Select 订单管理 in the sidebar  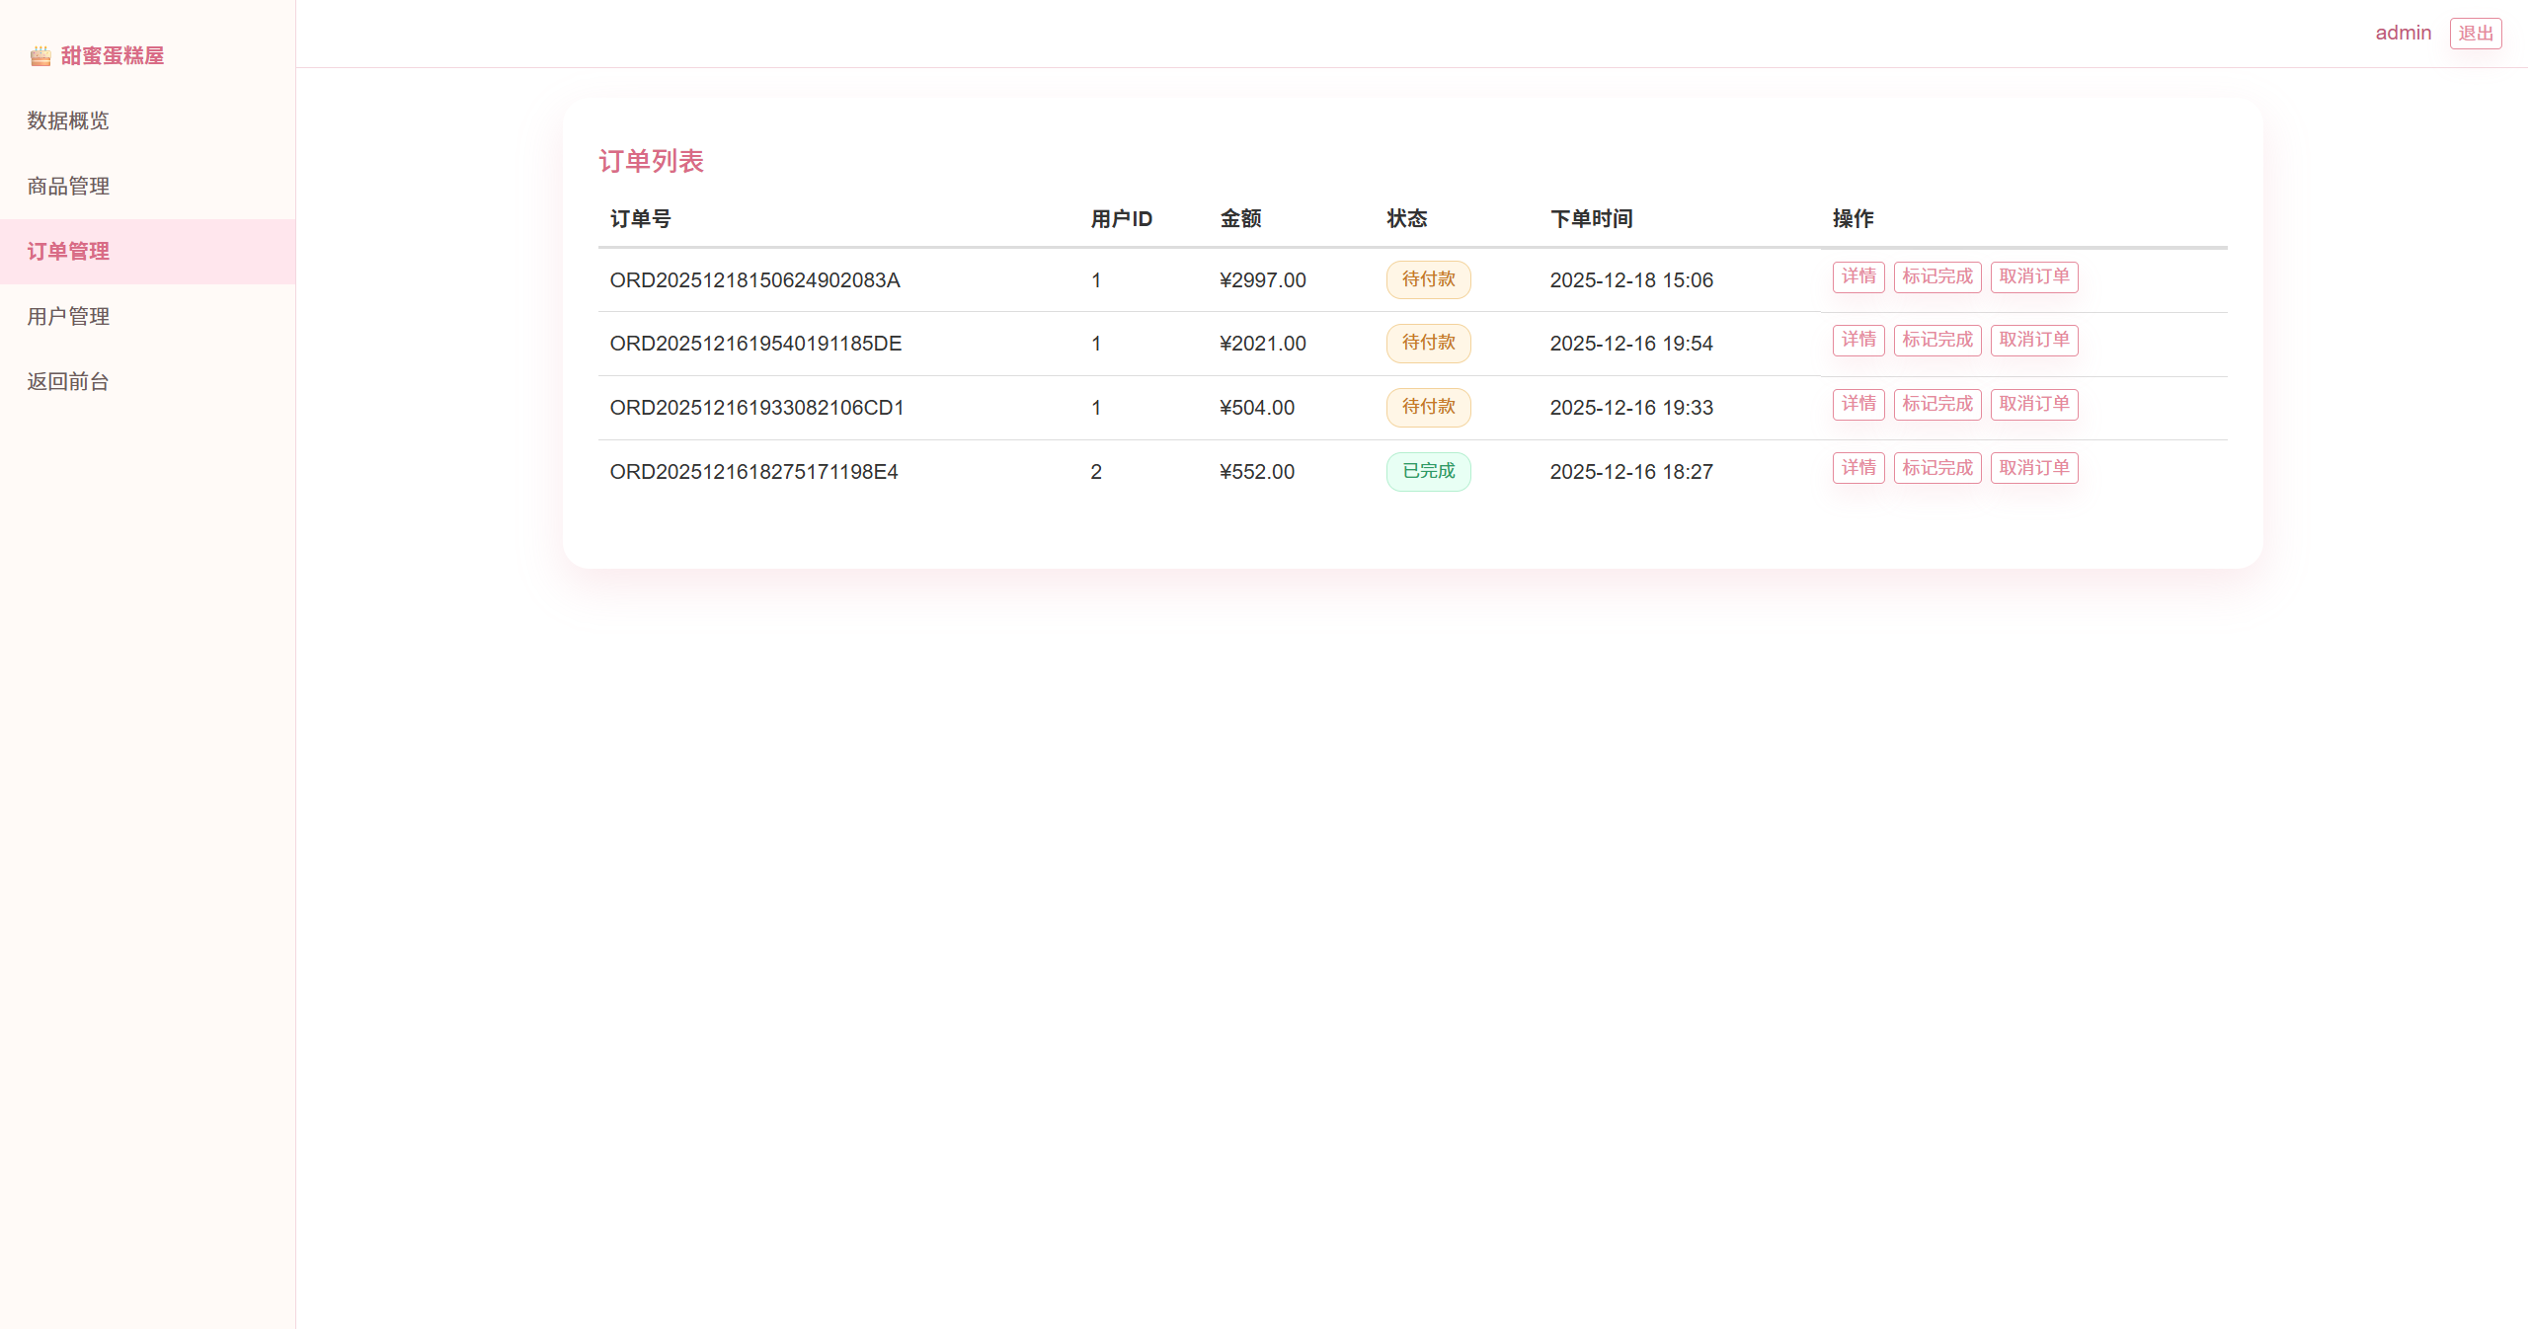click(68, 251)
